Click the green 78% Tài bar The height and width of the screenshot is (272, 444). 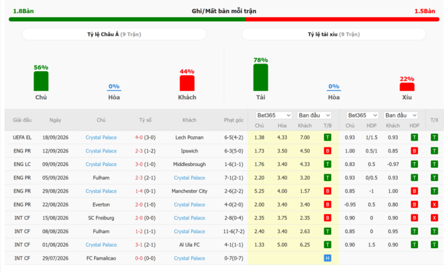261,77
